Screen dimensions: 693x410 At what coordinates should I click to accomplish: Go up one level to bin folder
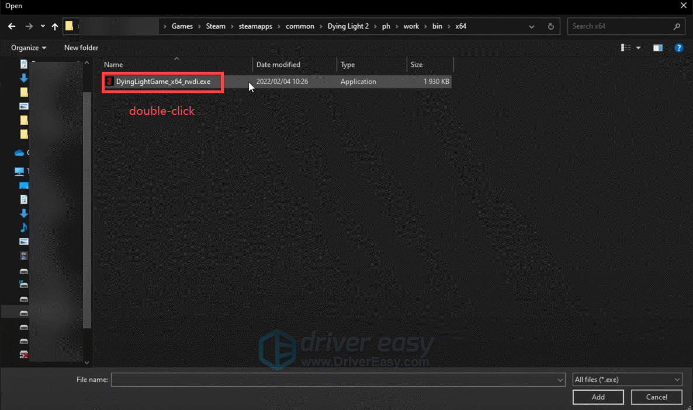(55, 26)
